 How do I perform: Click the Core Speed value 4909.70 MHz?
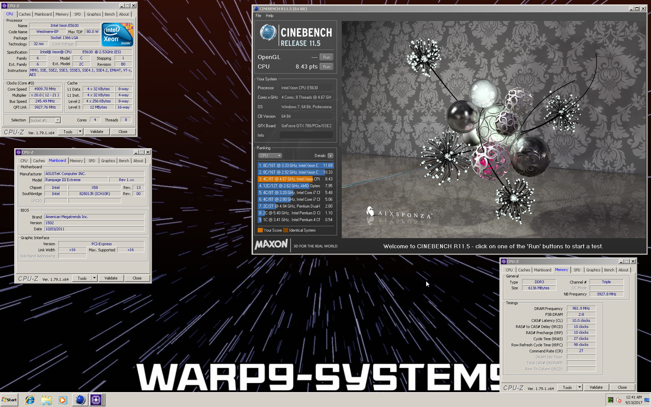[x=45, y=89]
